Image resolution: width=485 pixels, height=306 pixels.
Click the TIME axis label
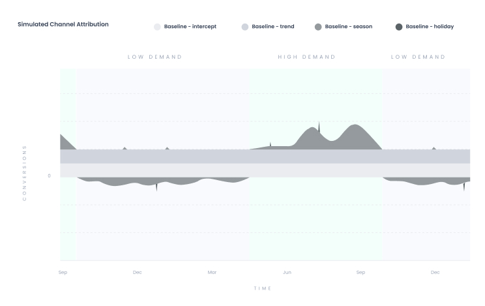point(262,288)
